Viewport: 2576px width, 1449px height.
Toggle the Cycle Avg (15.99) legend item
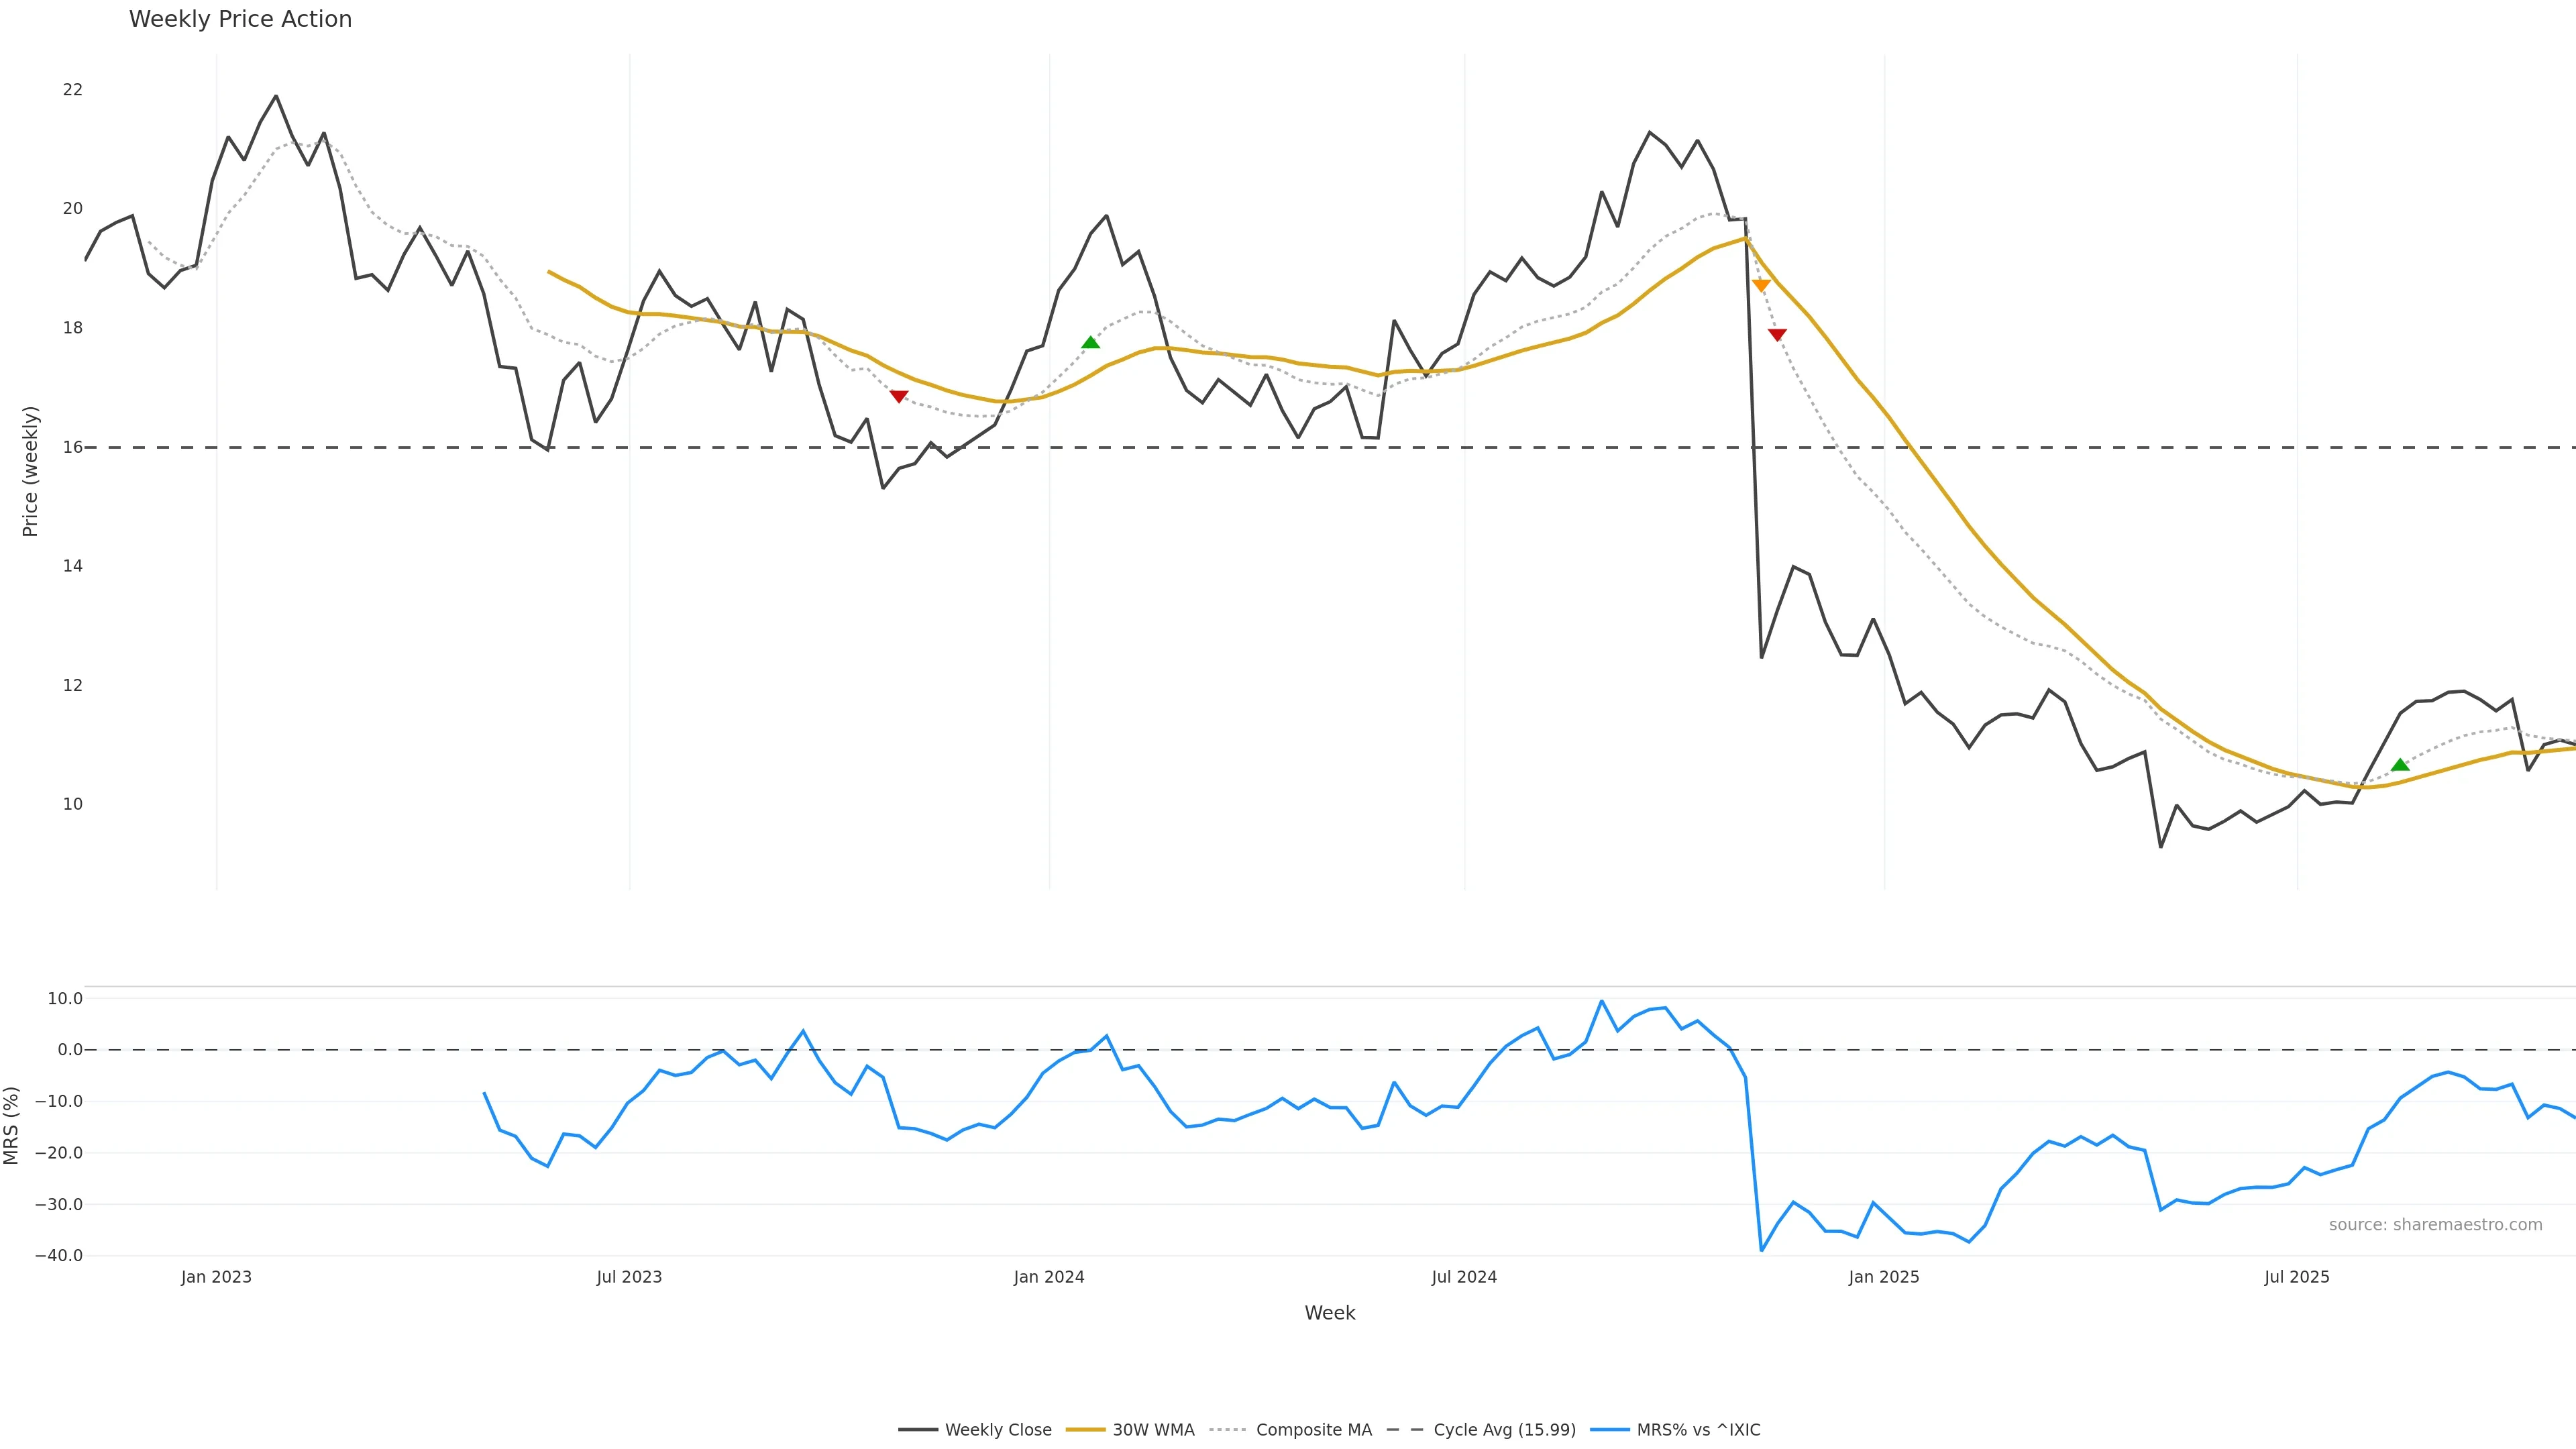(1504, 1430)
